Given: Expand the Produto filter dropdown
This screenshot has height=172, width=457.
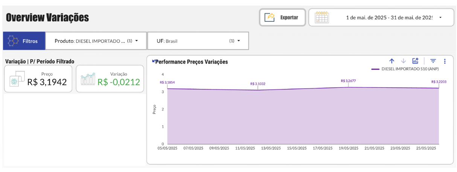Looking at the screenshot, I should point(136,41).
